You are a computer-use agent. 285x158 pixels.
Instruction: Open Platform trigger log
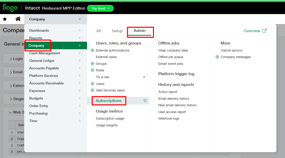pos(176,74)
